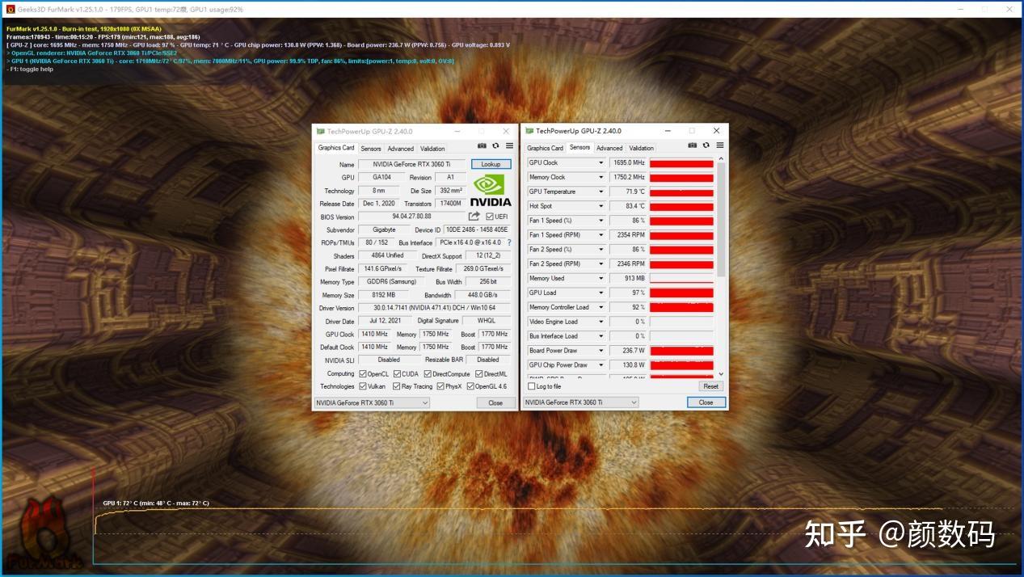Open the Fan 1 Speed (%) sensor dropdown
The image size is (1024, 577).
click(600, 221)
